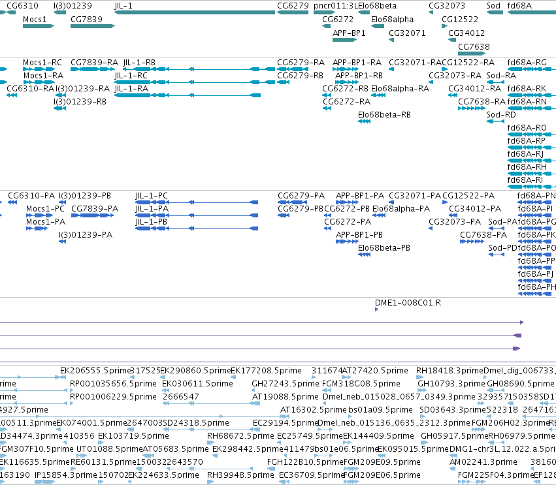Click EST FGM318G08.5prime
556x485 pixels.
pos(361,384)
